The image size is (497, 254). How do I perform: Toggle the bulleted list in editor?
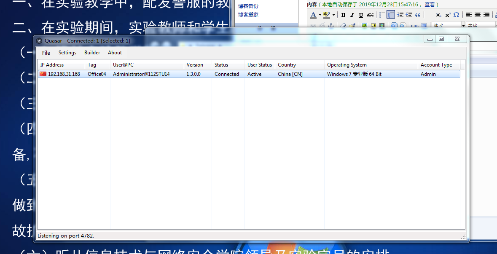click(382, 15)
